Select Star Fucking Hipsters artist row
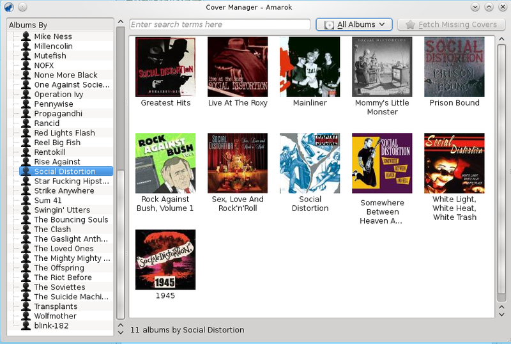This screenshot has width=511, height=344. pyautogui.click(x=66, y=181)
